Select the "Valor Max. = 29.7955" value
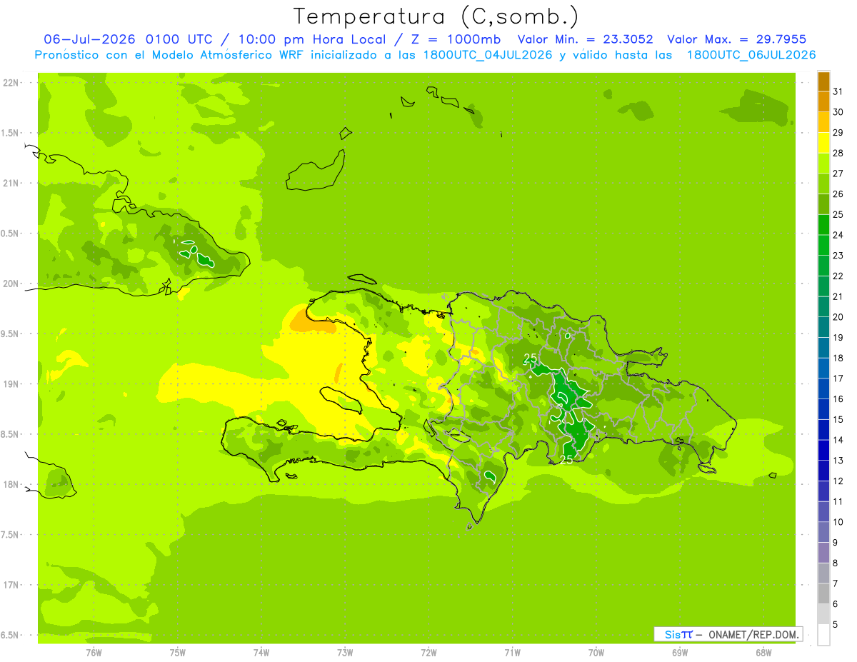 pyautogui.click(x=736, y=39)
